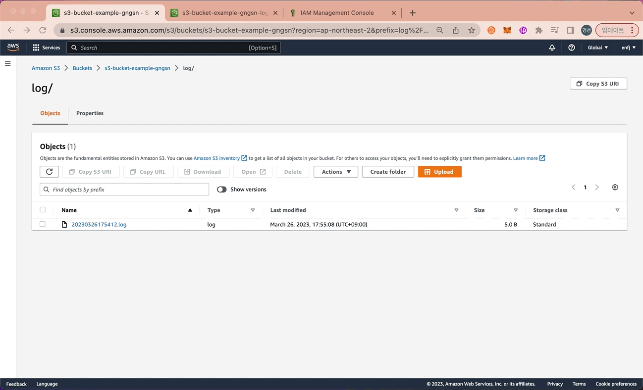The image size is (643, 390).
Task: Open the Global region dropdown
Action: (598, 48)
